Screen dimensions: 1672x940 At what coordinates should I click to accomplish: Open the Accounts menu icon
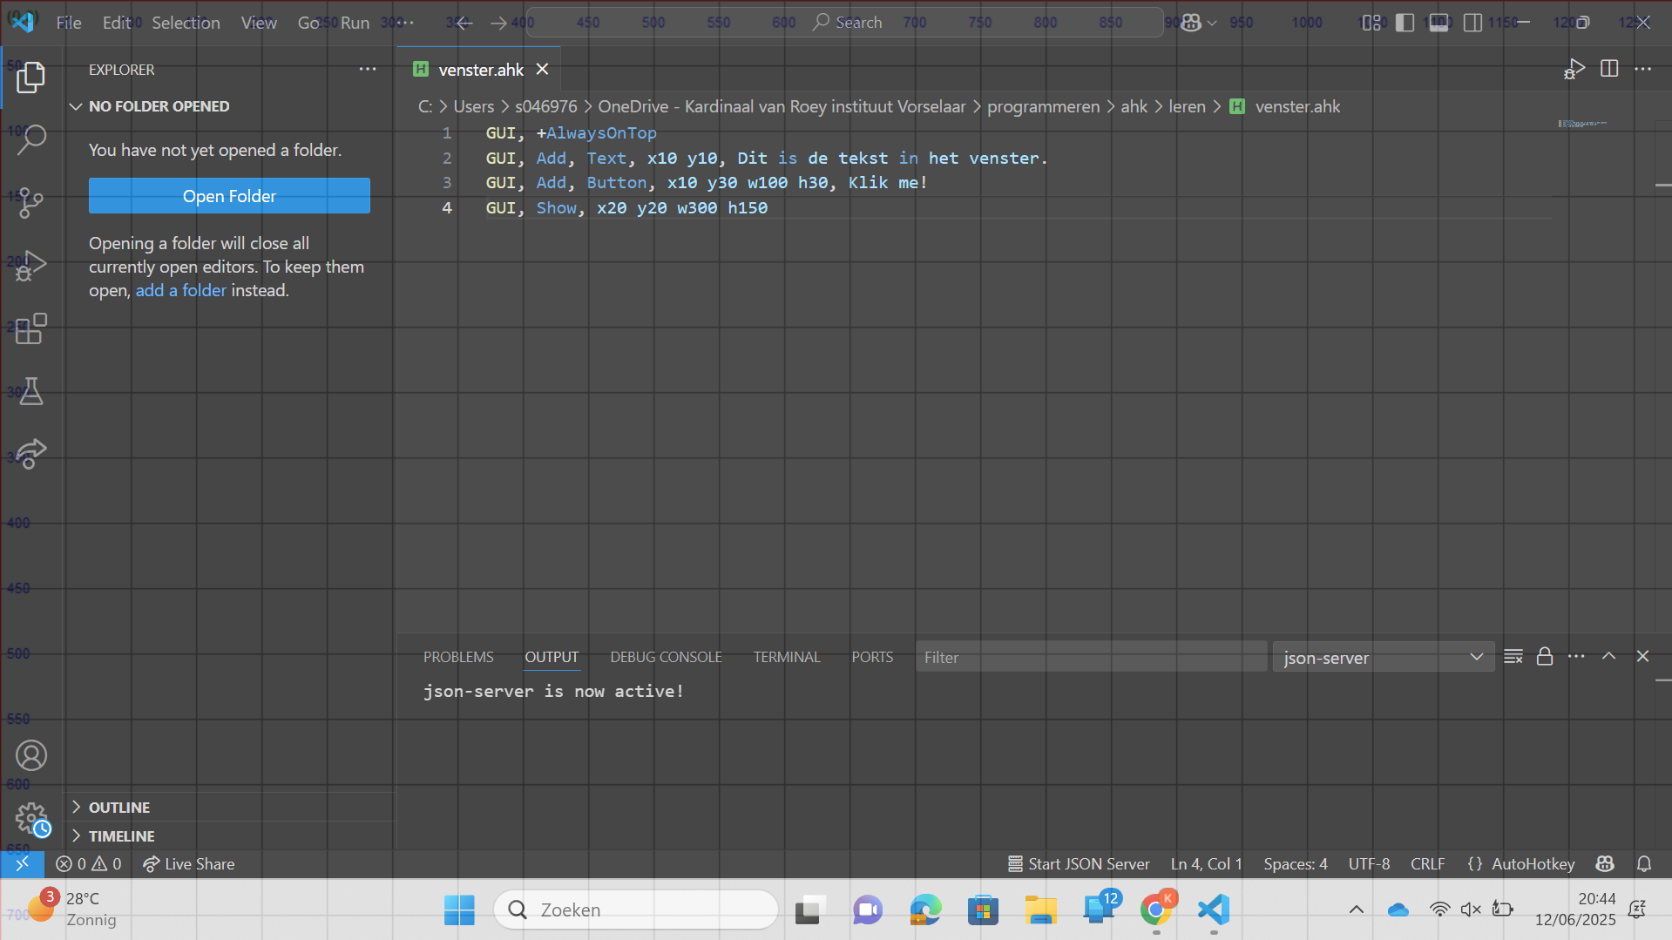point(31,755)
